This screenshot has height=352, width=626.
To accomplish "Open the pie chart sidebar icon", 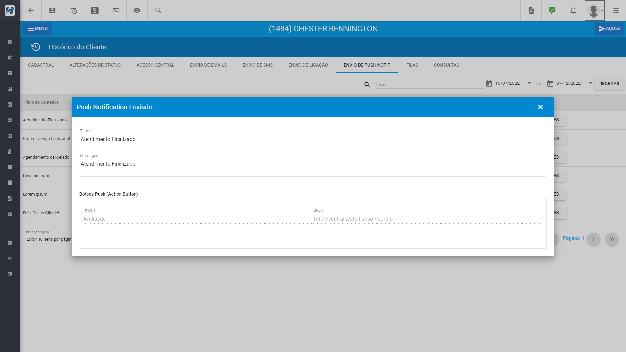I will tap(10, 58).
